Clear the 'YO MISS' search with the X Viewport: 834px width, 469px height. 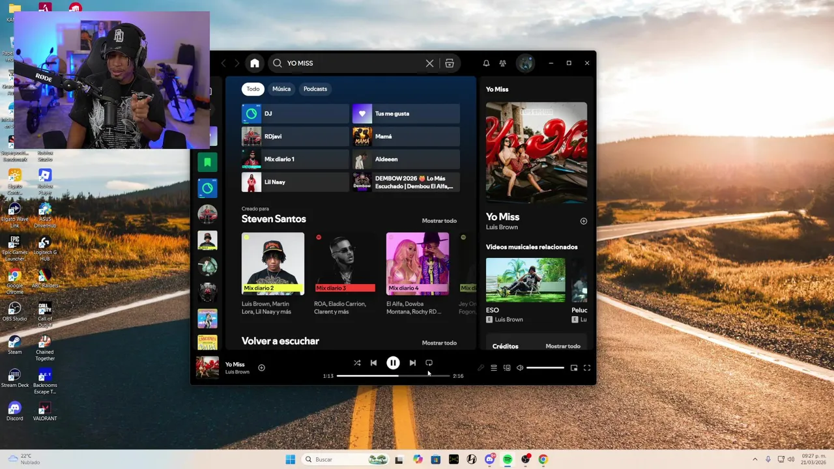pos(429,63)
